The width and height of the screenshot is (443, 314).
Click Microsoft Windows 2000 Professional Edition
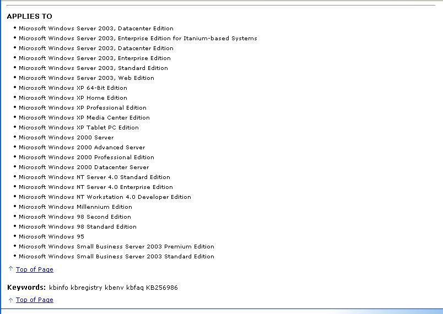(x=87, y=158)
